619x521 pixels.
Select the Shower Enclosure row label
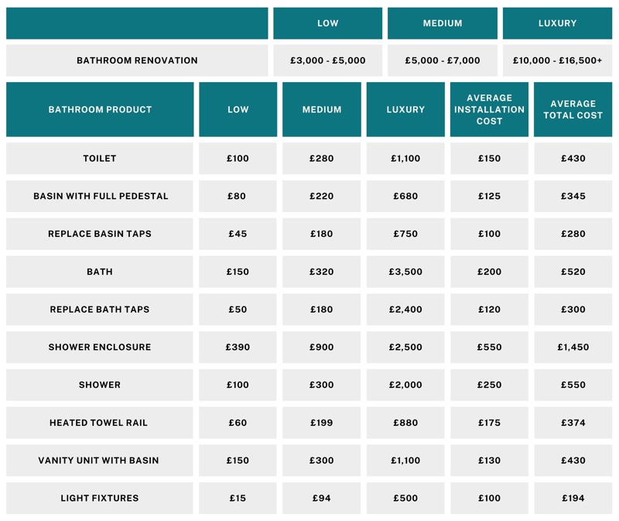coord(100,347)
